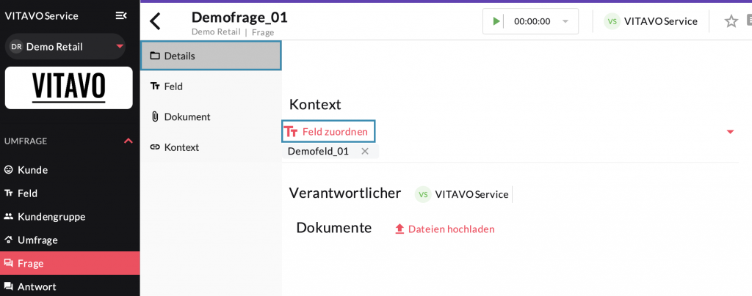Open the timer dropdown arrow
This screenshot has width=752, height=296.
(x=565, y=21)
